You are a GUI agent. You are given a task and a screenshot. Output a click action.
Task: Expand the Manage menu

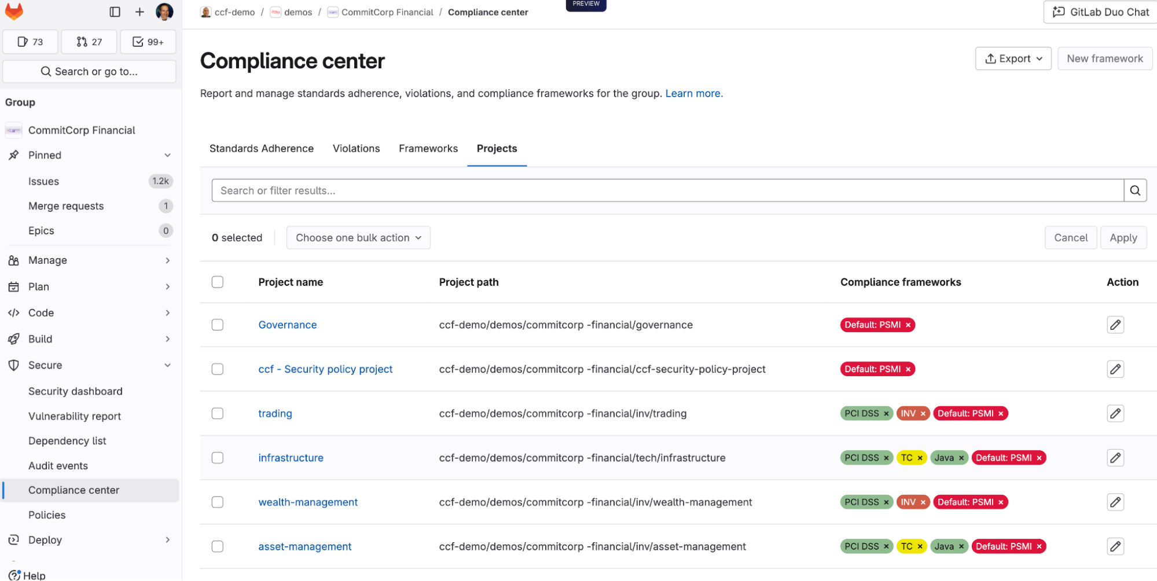pos(167,260)
